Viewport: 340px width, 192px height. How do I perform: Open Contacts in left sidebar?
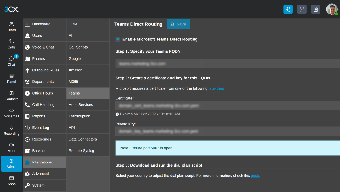point(11,96)
